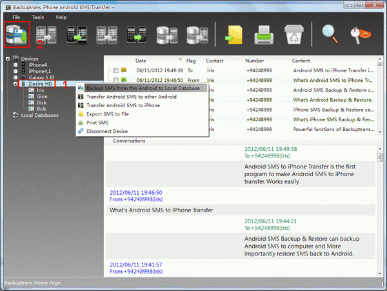The image size is (387, 291).
Task: Click the green printer Print SMS toolbar icon
Action: (264, 35)
